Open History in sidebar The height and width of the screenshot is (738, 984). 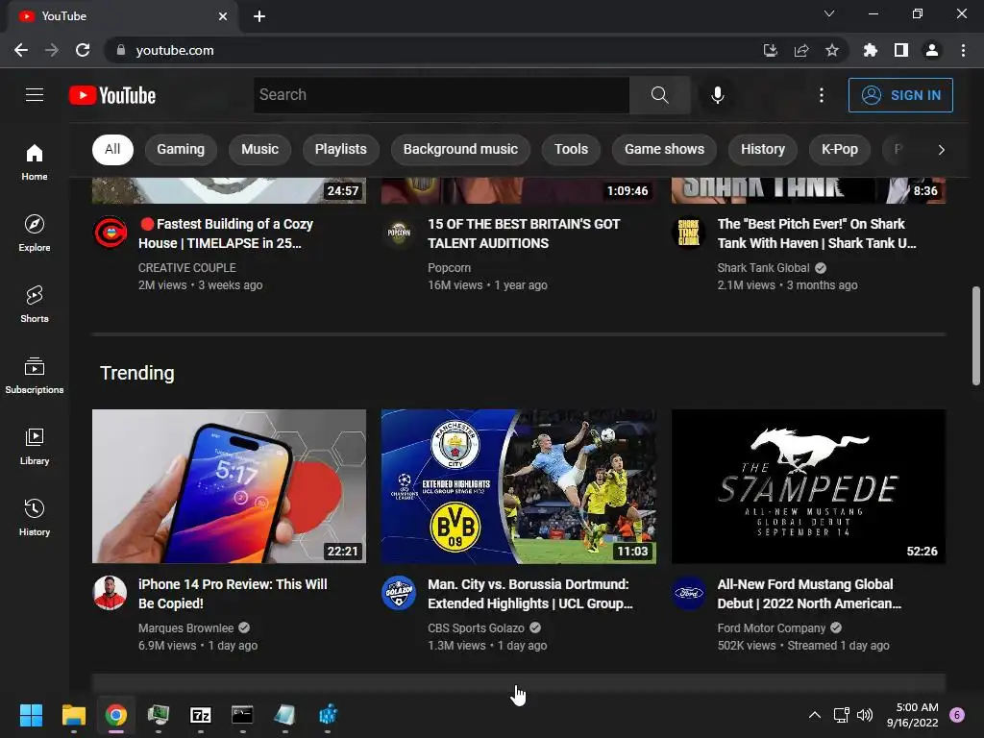click(35, 517)
